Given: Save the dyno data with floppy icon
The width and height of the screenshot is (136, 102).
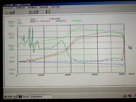Looking at the screenshot, I should [12, 12].
